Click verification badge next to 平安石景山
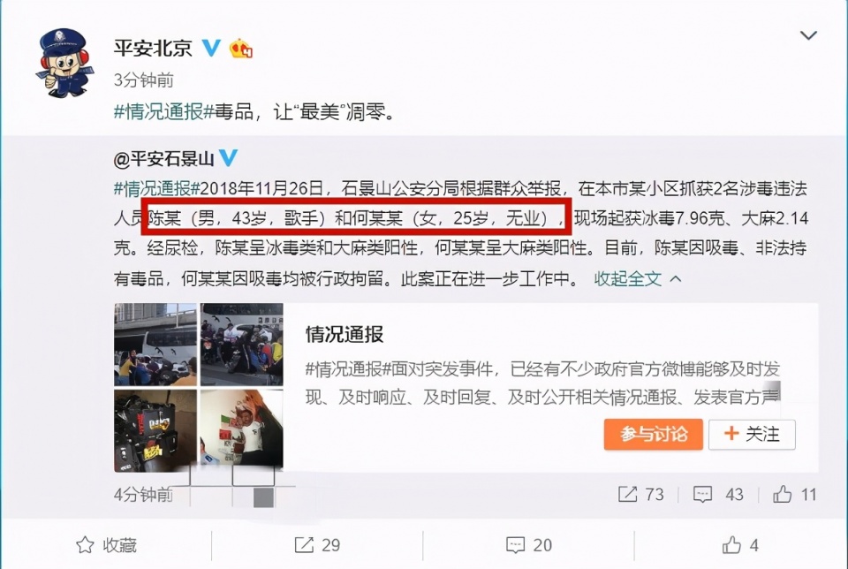The height and width of the screenshot is (569, 848). pyautogui.click(x=228, y=157)
